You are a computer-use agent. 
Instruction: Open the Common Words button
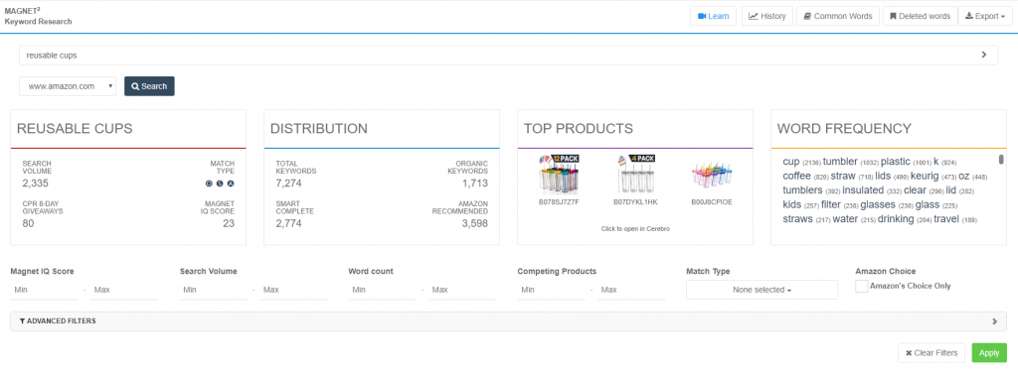837,16
